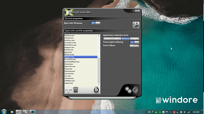
Task: Select SporeApp.exe profile
Action: pyautogui.click(x=81, y=71)
